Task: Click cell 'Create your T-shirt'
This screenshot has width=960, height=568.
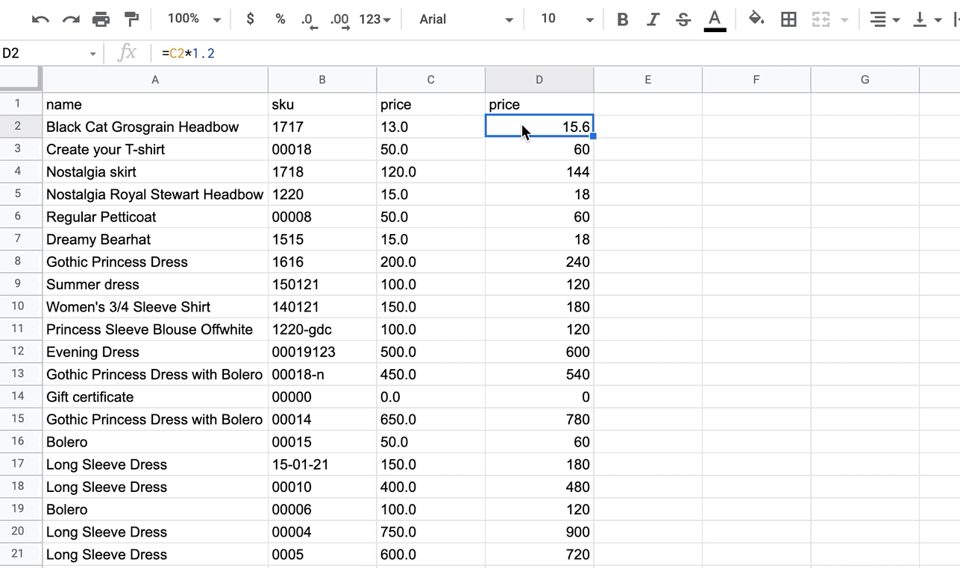Action: (155, 149)
